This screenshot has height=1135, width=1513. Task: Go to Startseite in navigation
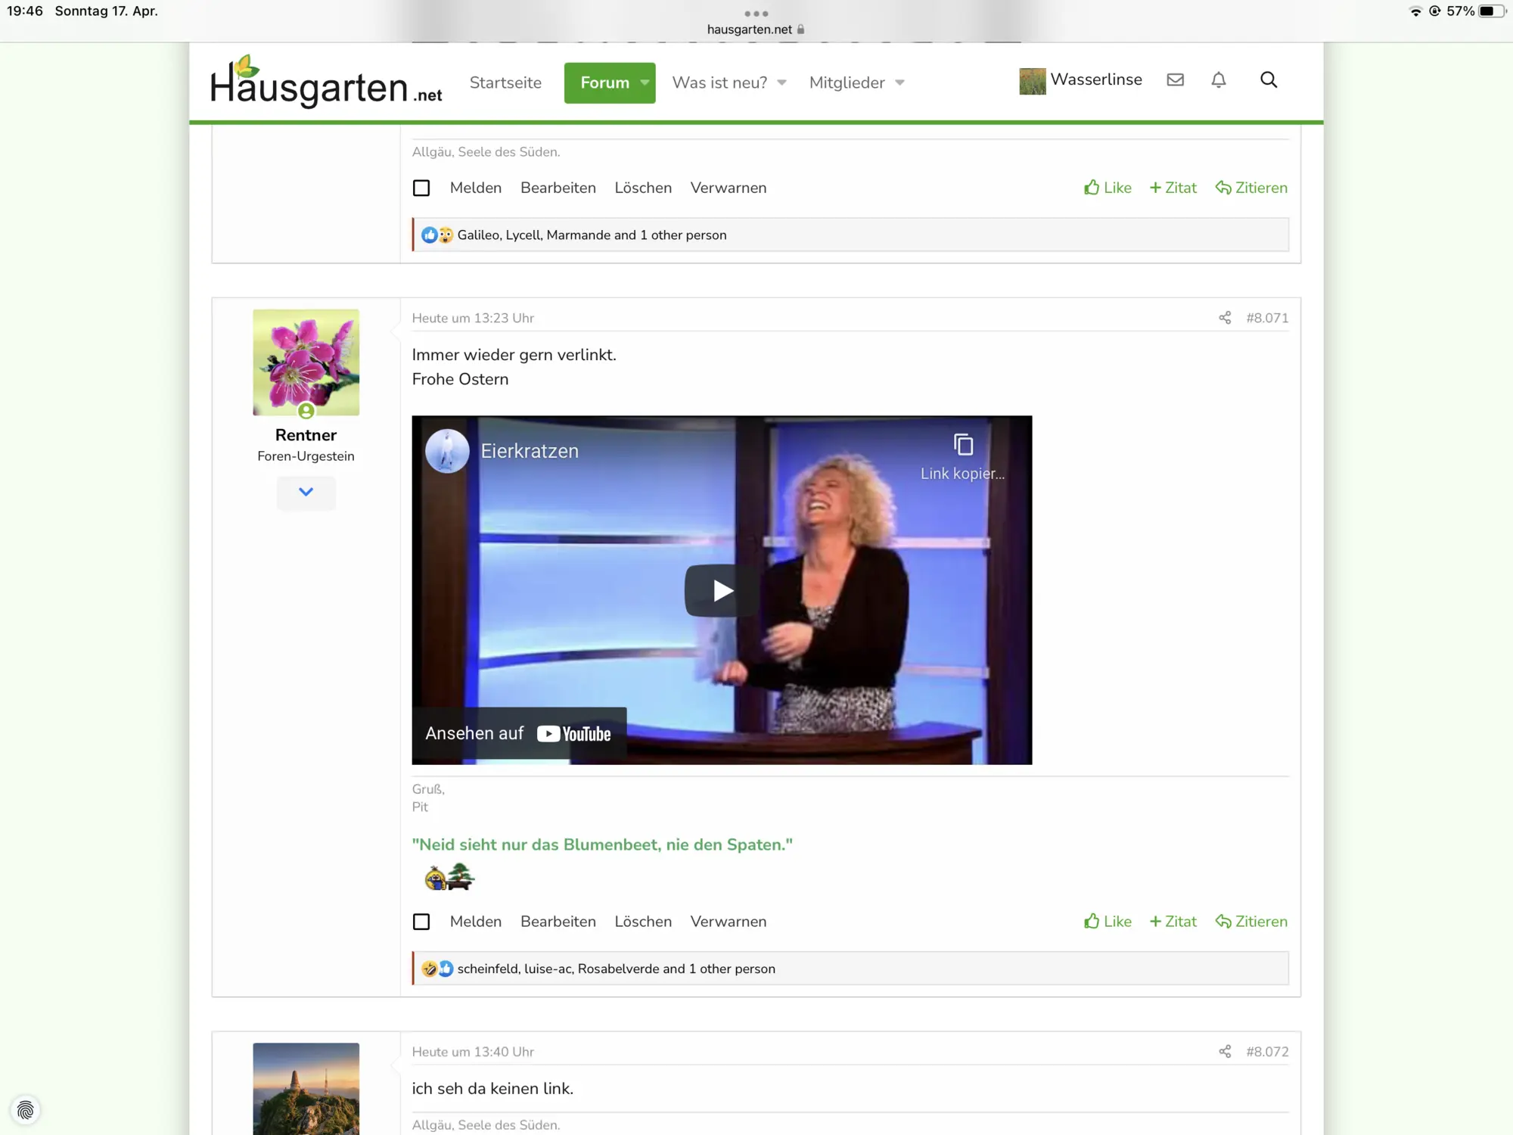pos(505,82)
